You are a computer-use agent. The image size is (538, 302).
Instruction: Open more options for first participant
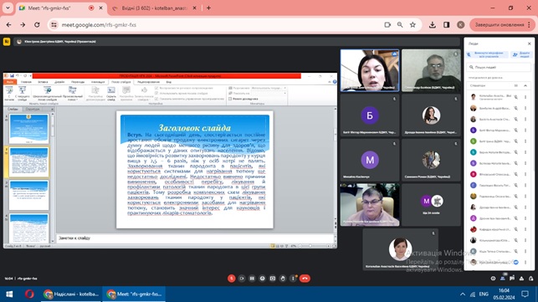point(525,97)
